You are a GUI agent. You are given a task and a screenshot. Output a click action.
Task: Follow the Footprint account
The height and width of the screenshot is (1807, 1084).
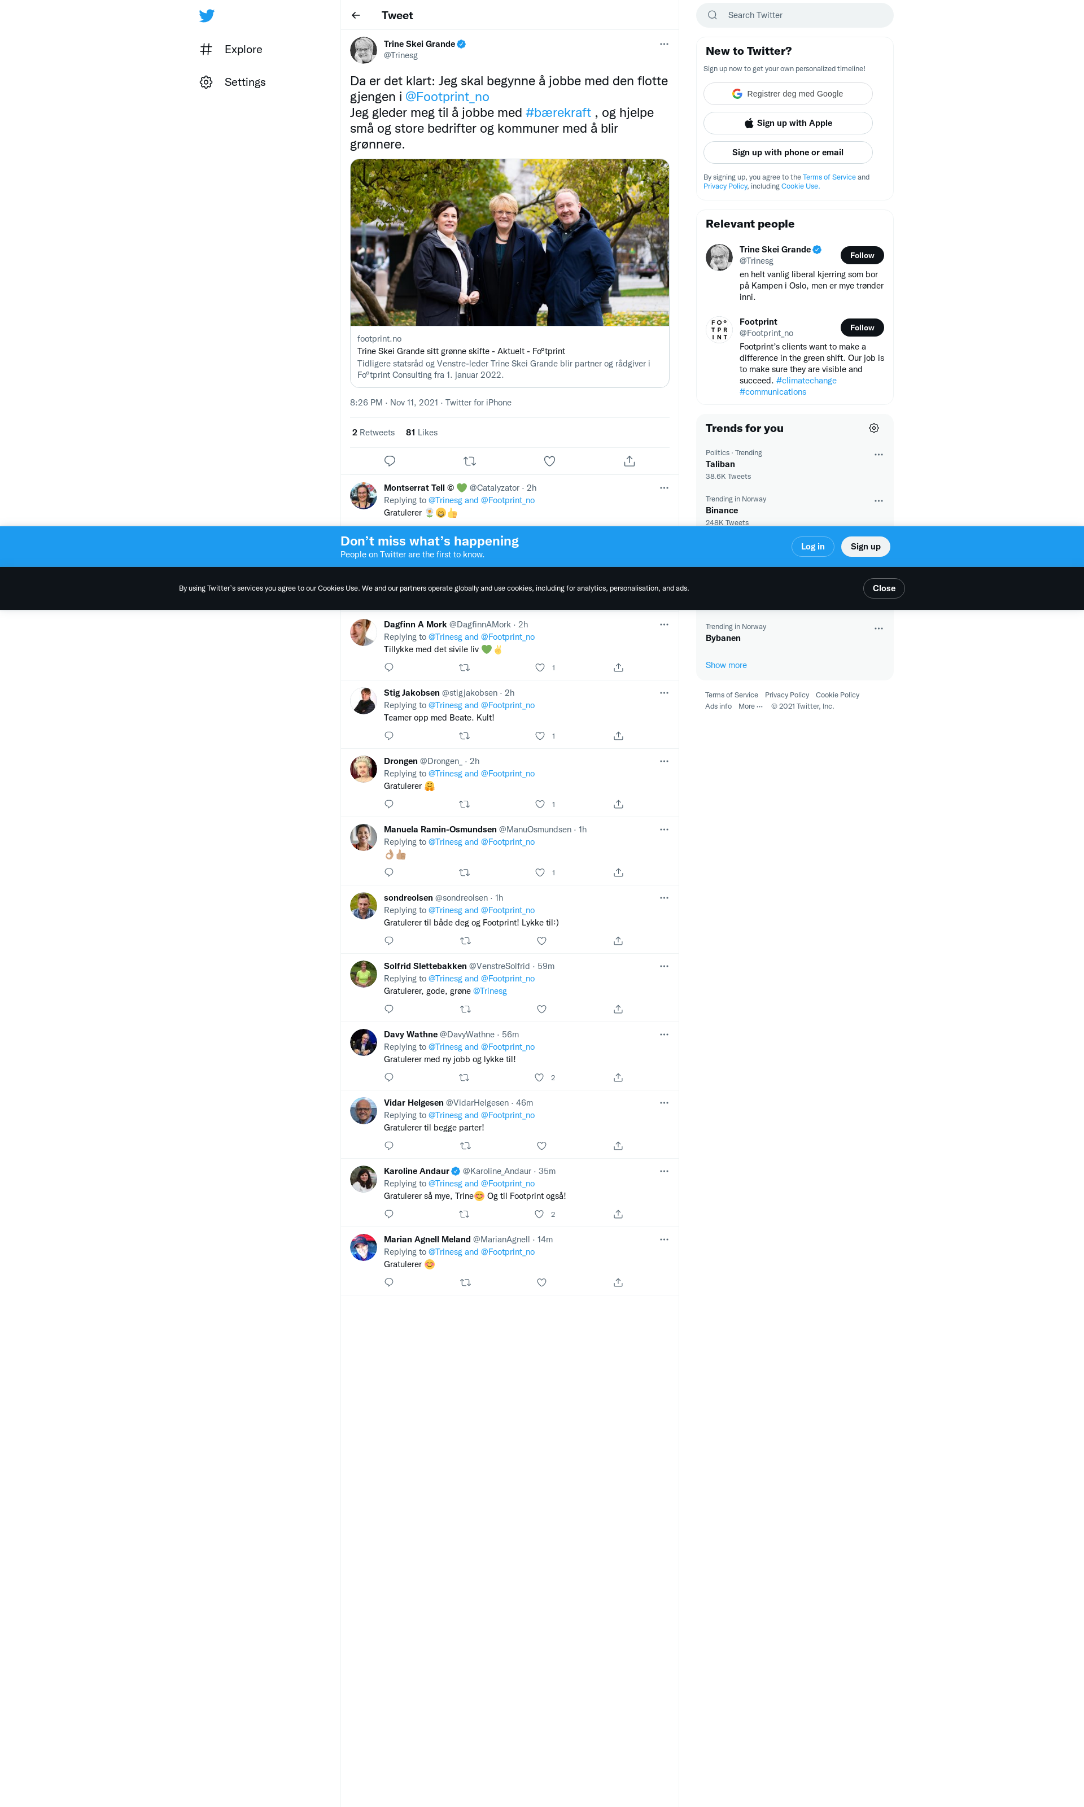click(x=861, y=327)
